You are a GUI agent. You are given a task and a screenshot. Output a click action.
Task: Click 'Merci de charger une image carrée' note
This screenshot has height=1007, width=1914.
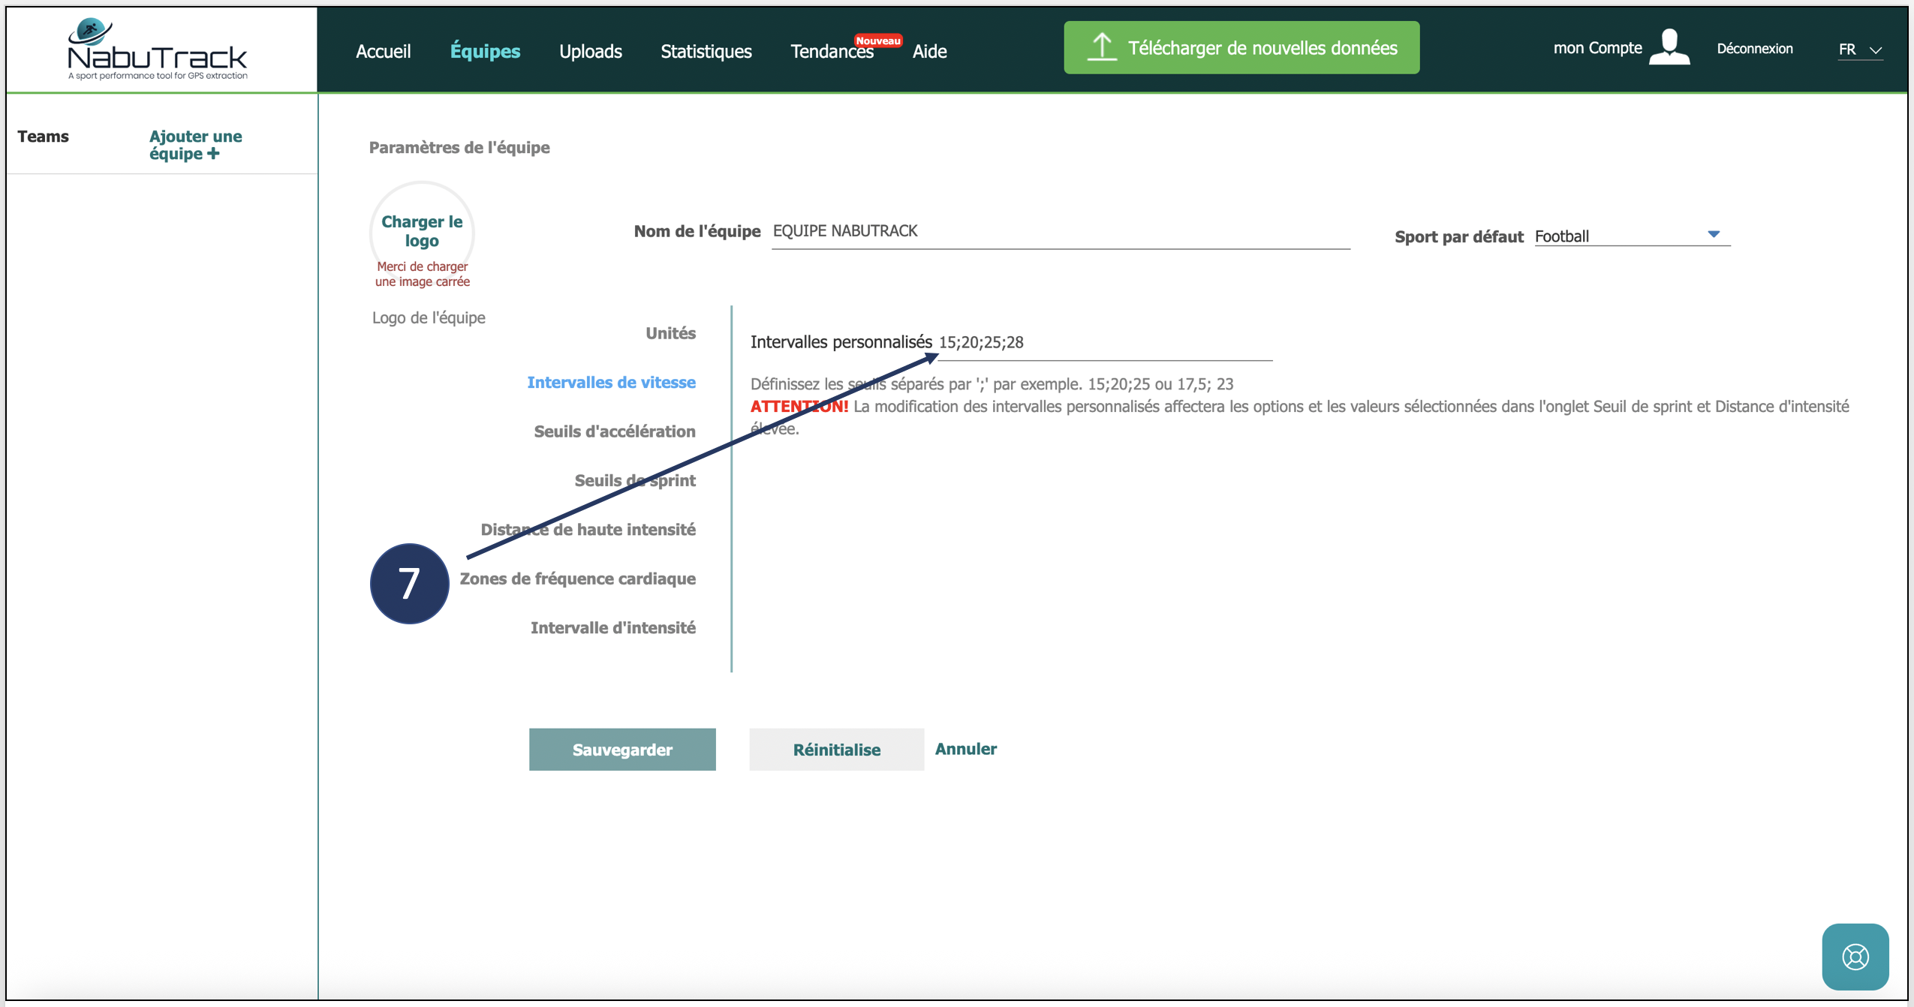422,274
